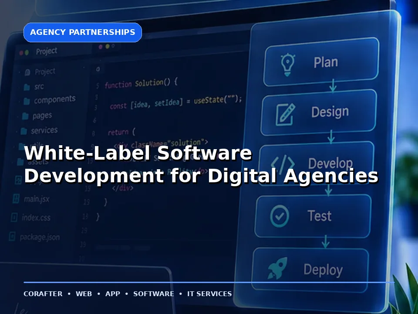Viewport: 418px width, 314px height.
Task: Click the main.jsx file icon
Action: (16, 199)
